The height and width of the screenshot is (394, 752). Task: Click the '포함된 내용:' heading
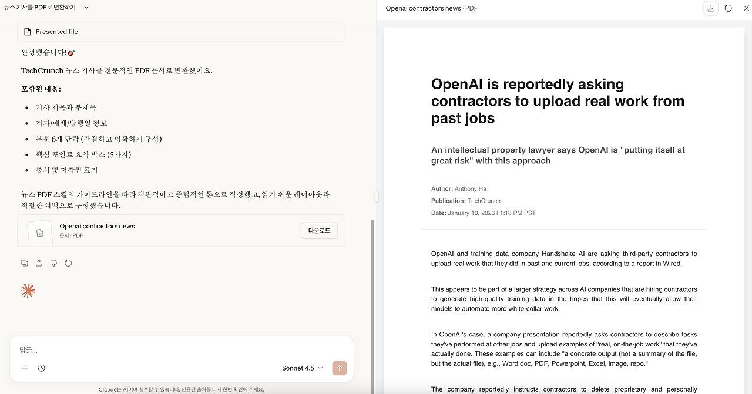click(x=41, y=89)
